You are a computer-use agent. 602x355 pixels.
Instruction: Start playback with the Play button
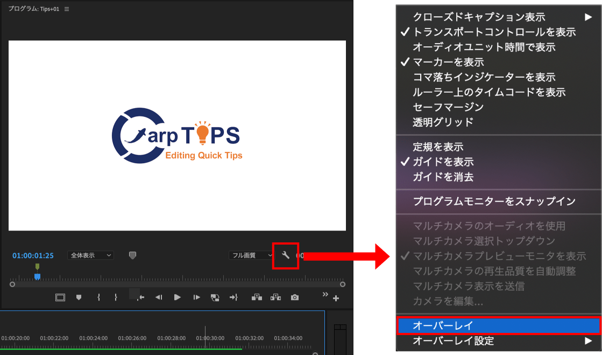[x=177, y=297]
